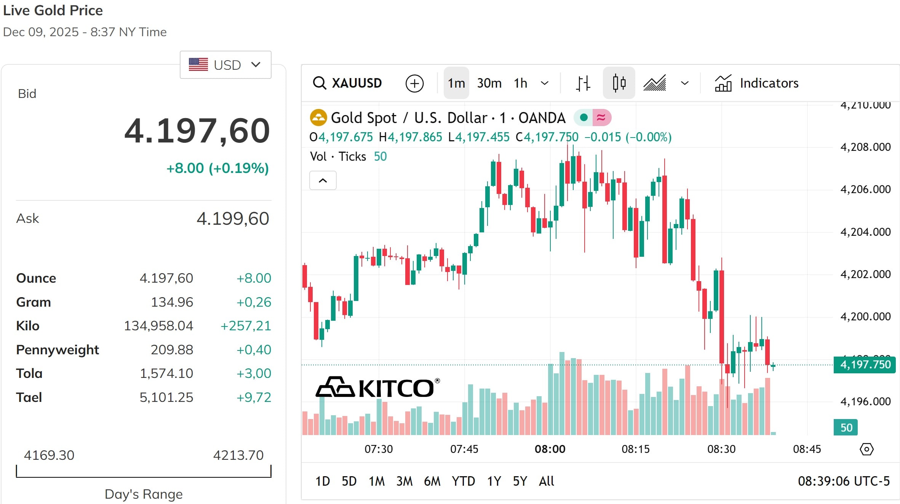The height and width of the screenshot is (504, 900).
Task: Select the 30m interval button
Action: 489,83
